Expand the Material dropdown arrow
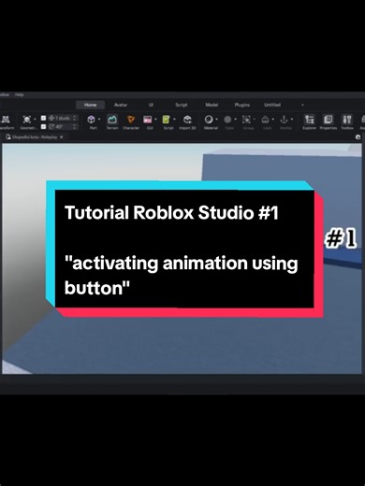This screenshot has width=365, height=486. pos(217,120)
